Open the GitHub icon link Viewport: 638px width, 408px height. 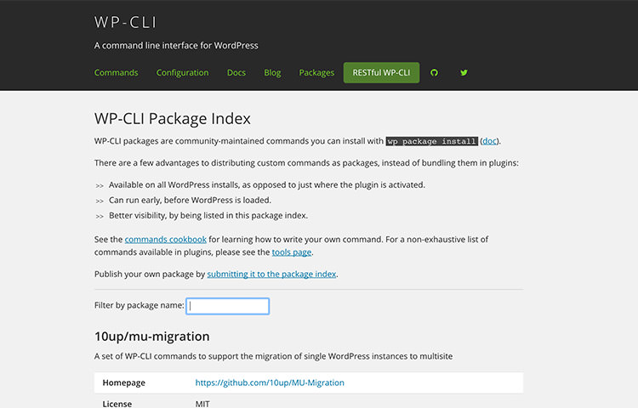pyautogui.click(x=434, y=73)
